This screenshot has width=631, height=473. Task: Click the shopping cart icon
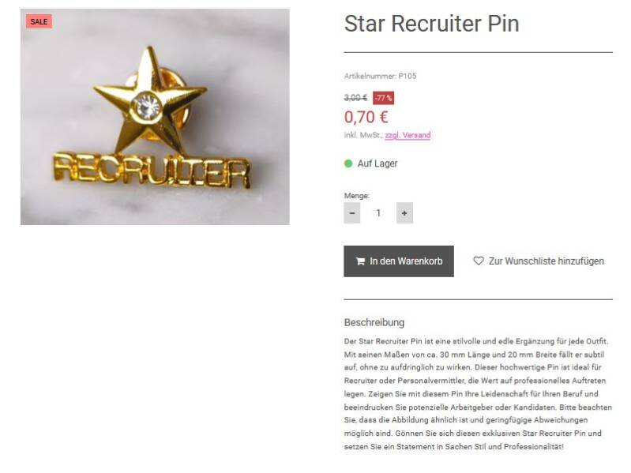tap(360, 261)
